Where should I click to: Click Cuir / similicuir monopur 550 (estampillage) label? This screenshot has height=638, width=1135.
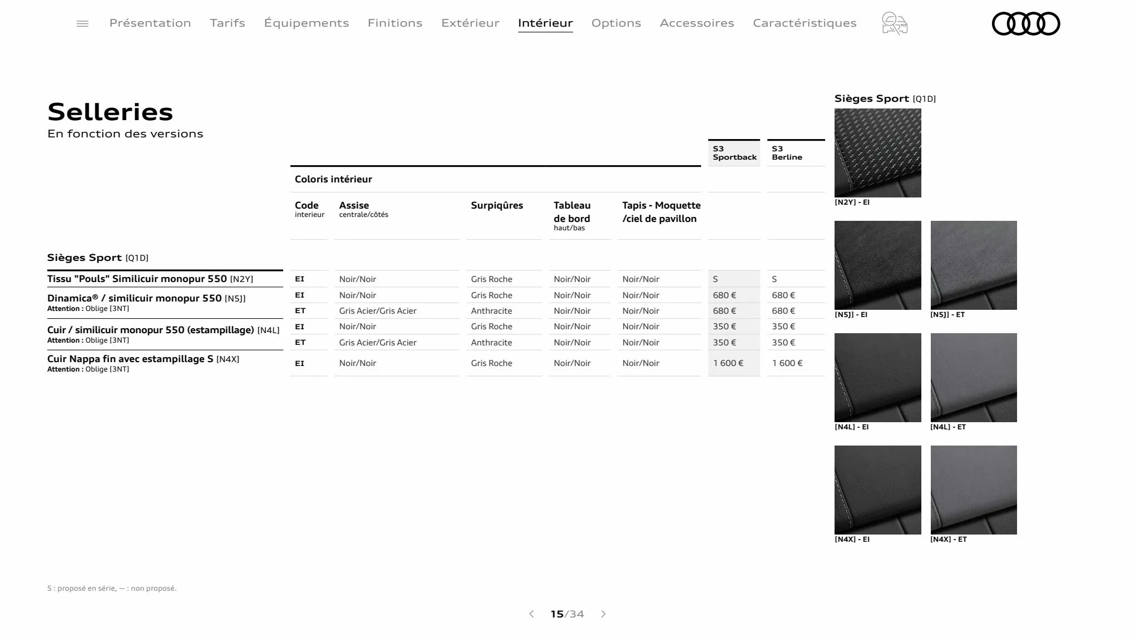163,330
